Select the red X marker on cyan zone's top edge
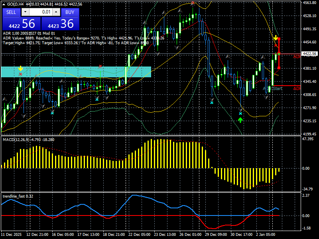319x239 pixels. pyautogui.click(x=100, y=66)
